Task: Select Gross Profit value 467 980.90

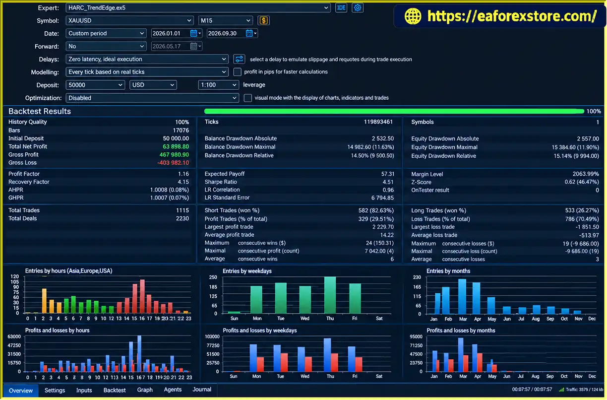Action: click(x=174, y=155)
